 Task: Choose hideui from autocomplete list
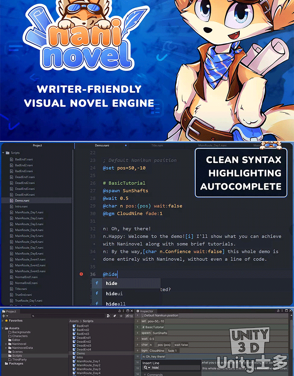click(126, 293)
